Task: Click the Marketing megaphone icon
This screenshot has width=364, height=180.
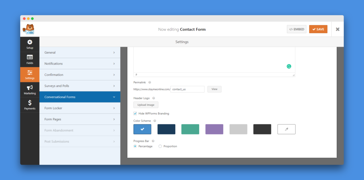Action: pyautogui.click(x=30, y=88)
